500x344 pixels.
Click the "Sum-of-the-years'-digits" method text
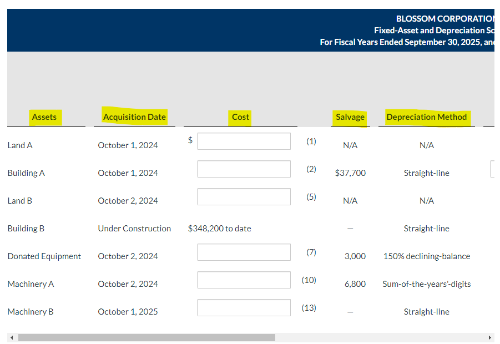pyautogui.click(x=427, y=284)
